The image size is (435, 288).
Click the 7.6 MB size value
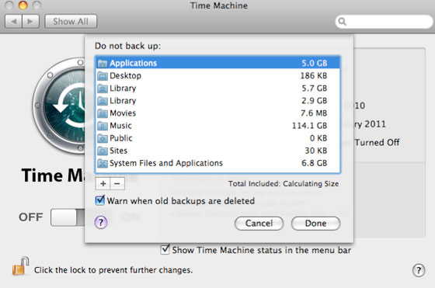pyautogui.click(x=314, y=113)
